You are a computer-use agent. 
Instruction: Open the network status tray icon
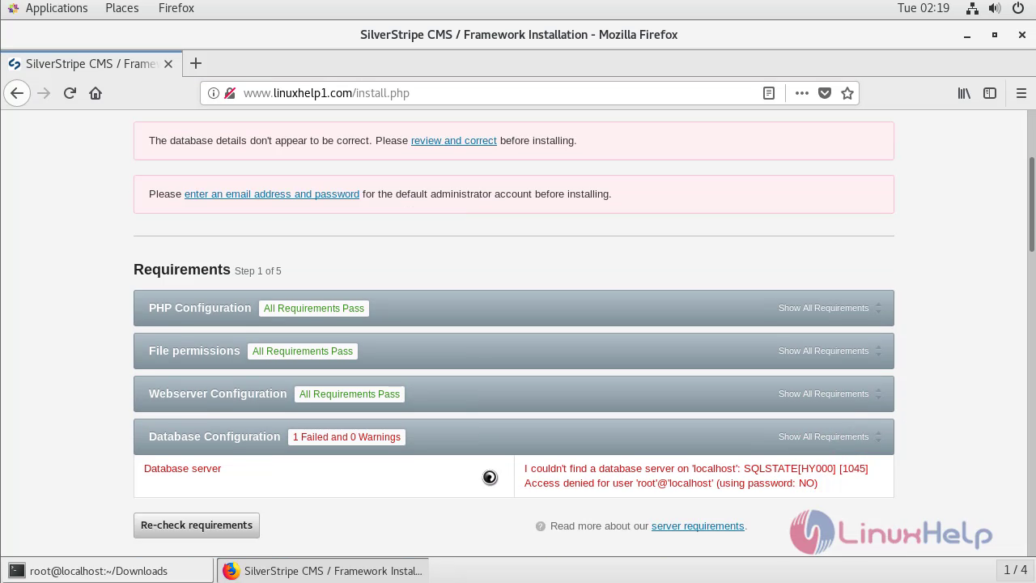(972, 8)
